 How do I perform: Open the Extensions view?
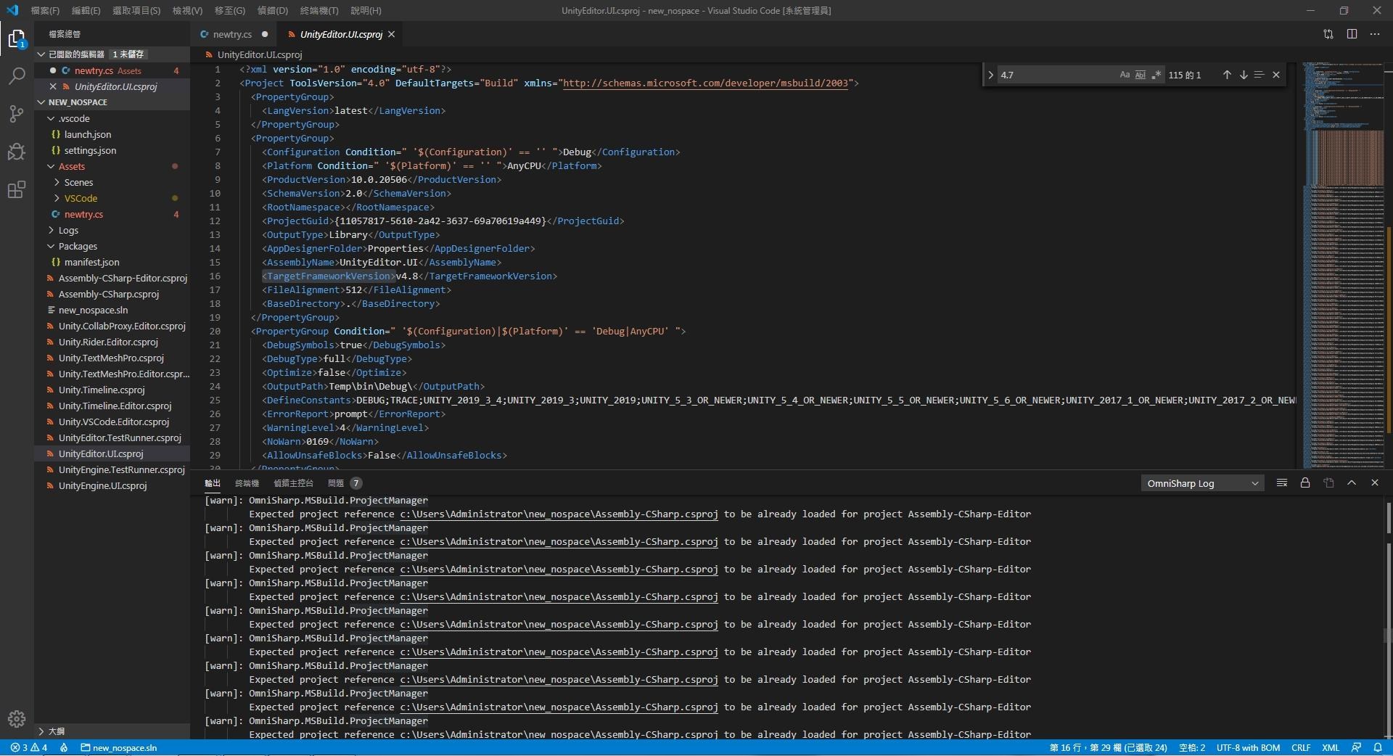click(17, 190)
